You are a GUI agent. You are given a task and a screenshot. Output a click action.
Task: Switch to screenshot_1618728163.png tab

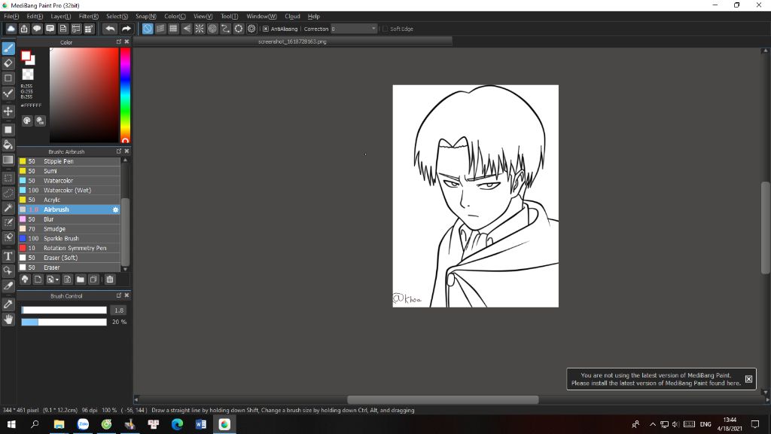pos(293,42)
